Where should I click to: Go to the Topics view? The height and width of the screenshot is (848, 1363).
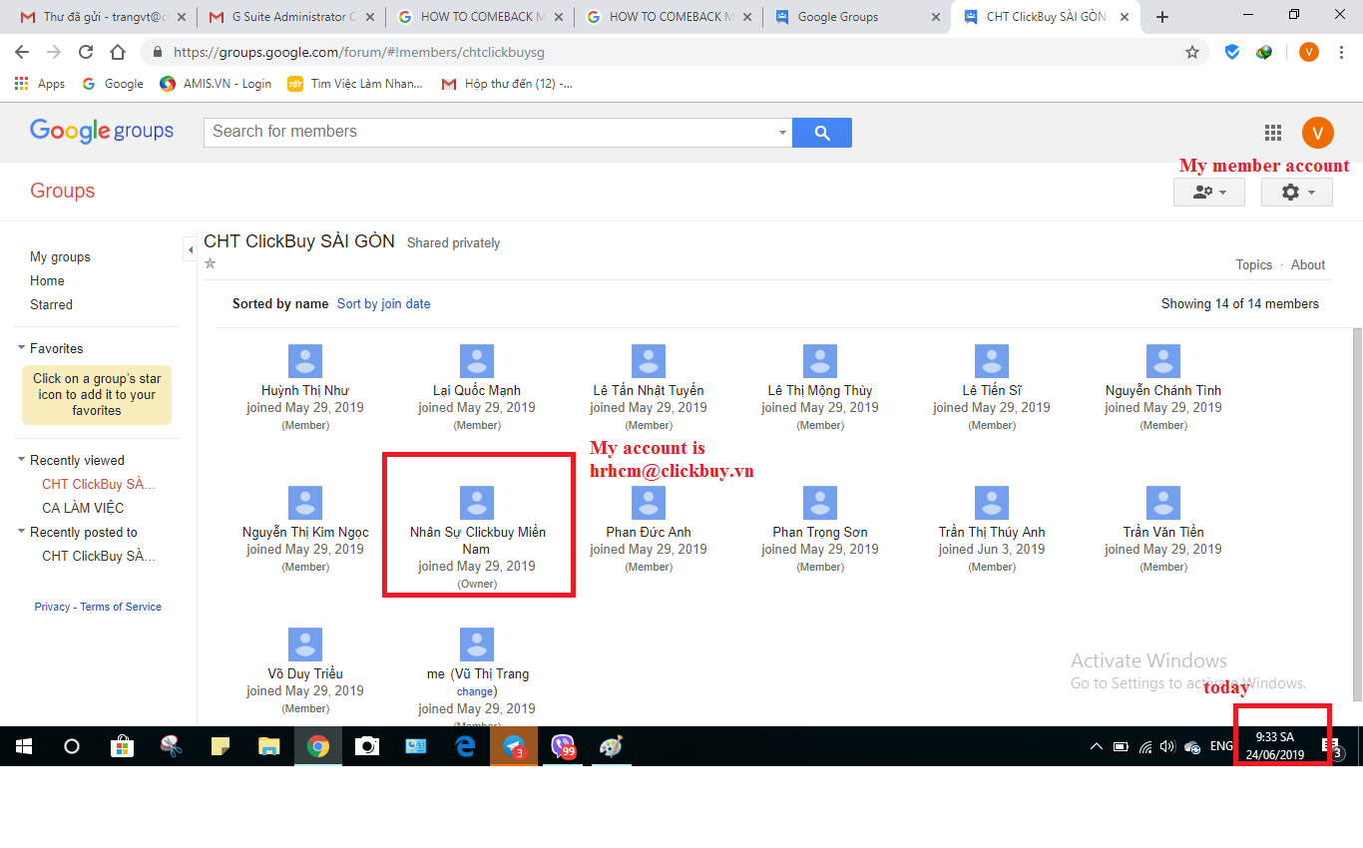coord(1254,264)
